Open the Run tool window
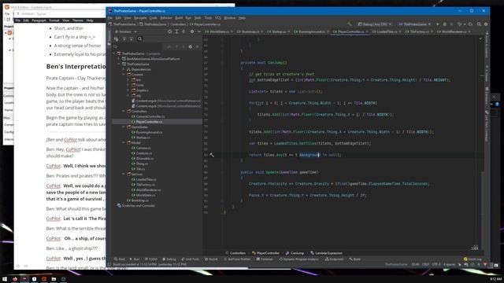This screenshot has width=504, height=283. click(x=135, y=259)
